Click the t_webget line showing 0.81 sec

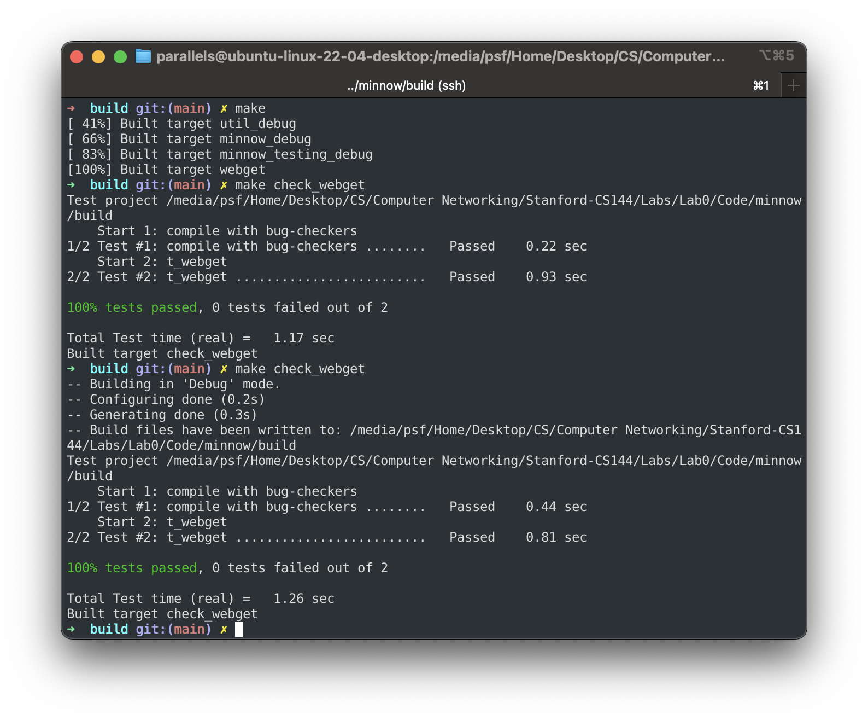(327, 537)
